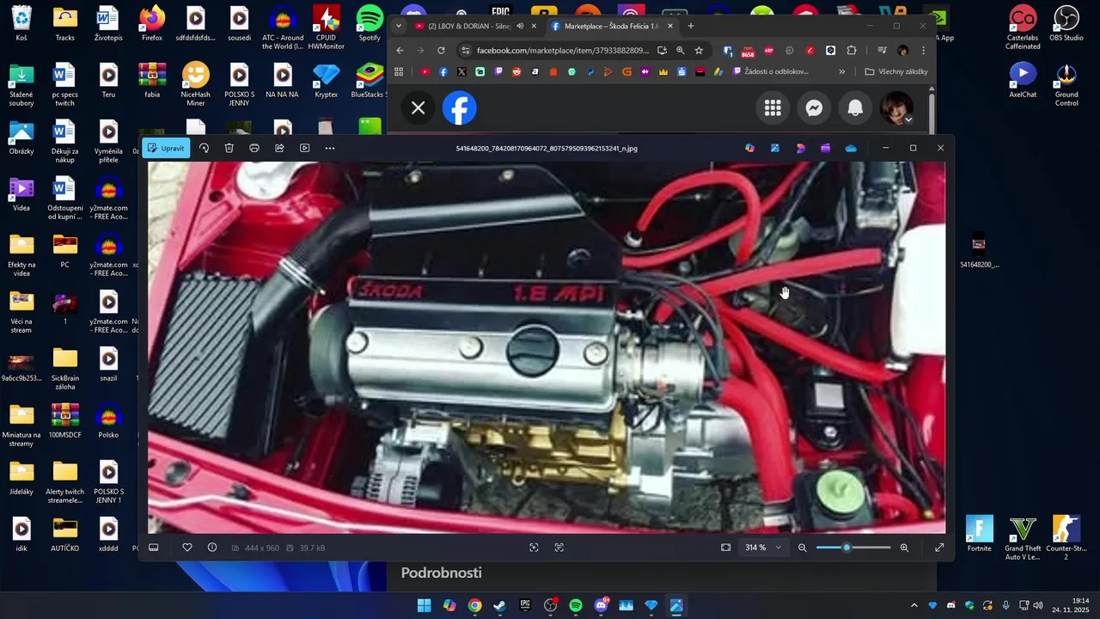
Task: Open the Twitch bookmark in bookmarks bar
Action: pos(498,71)
